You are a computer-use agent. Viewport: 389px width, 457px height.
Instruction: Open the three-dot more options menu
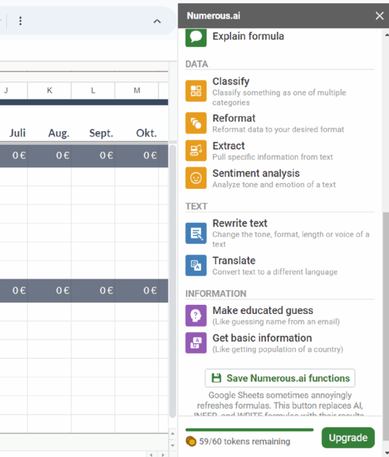pos(20,21)
